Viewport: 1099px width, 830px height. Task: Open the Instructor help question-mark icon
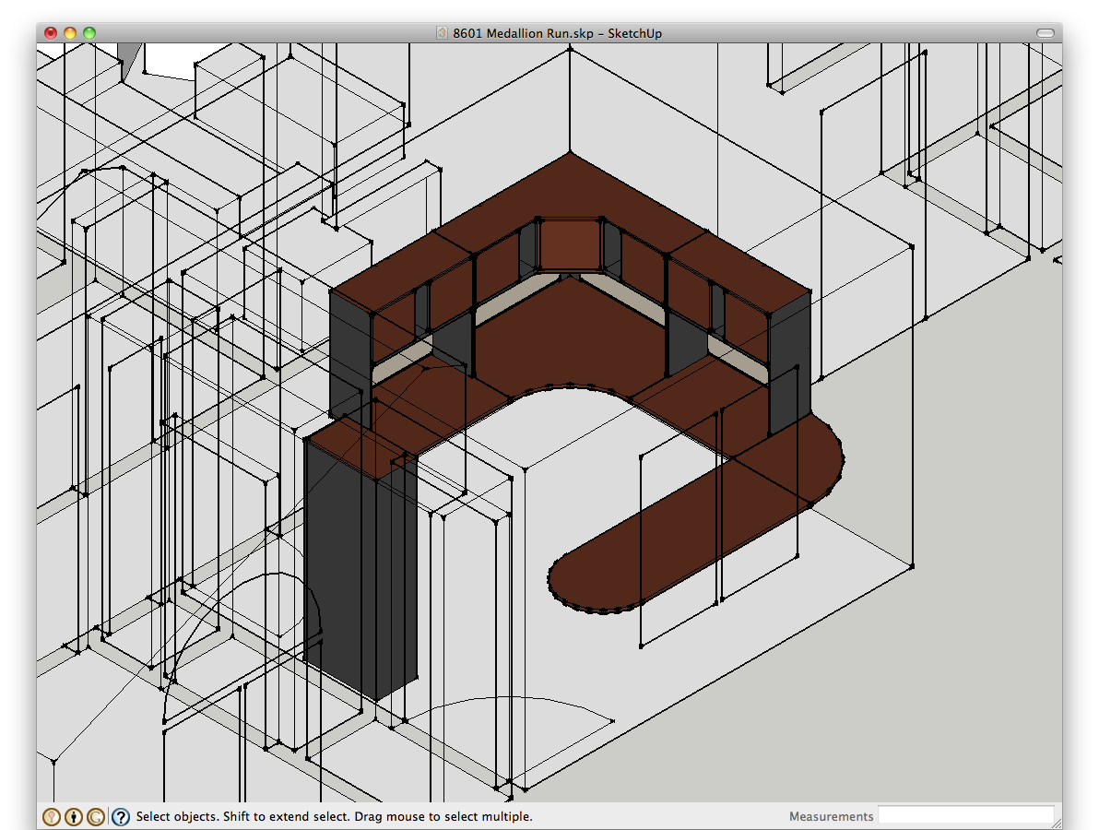pyautogui.click(x=120, y=816)
